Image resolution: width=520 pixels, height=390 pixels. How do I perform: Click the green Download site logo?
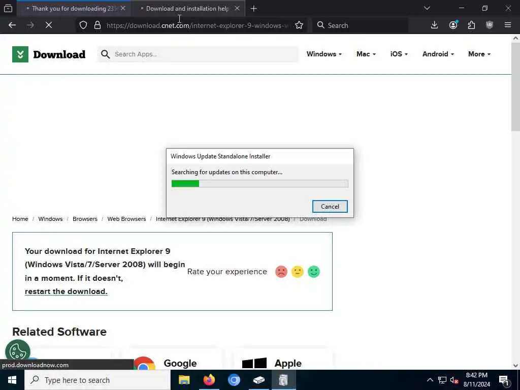tap(49, 54)
